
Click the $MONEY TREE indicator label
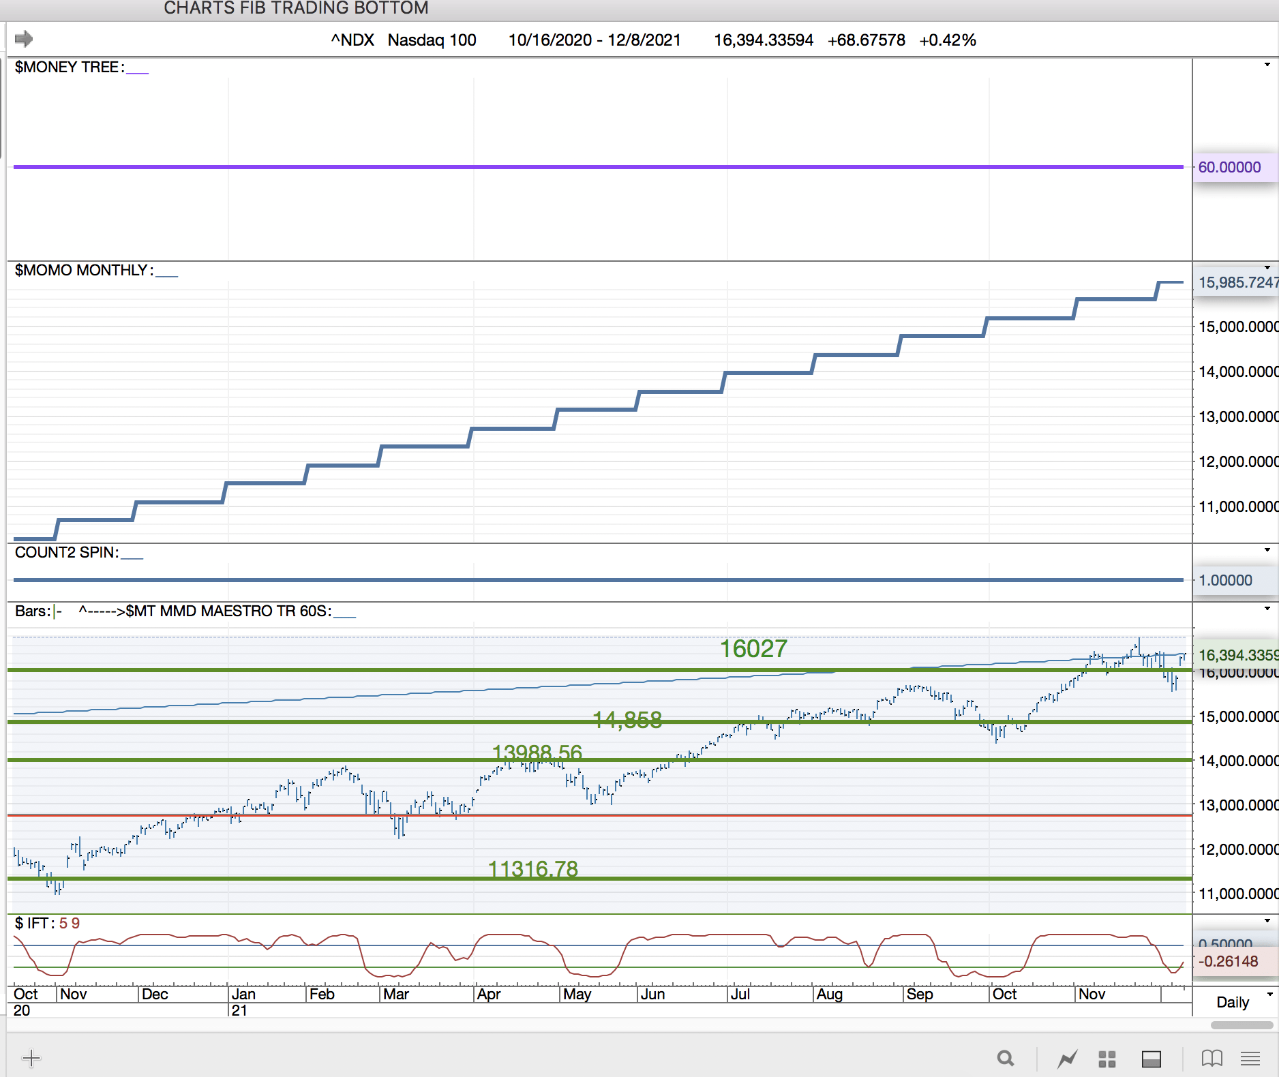(67, 67)
